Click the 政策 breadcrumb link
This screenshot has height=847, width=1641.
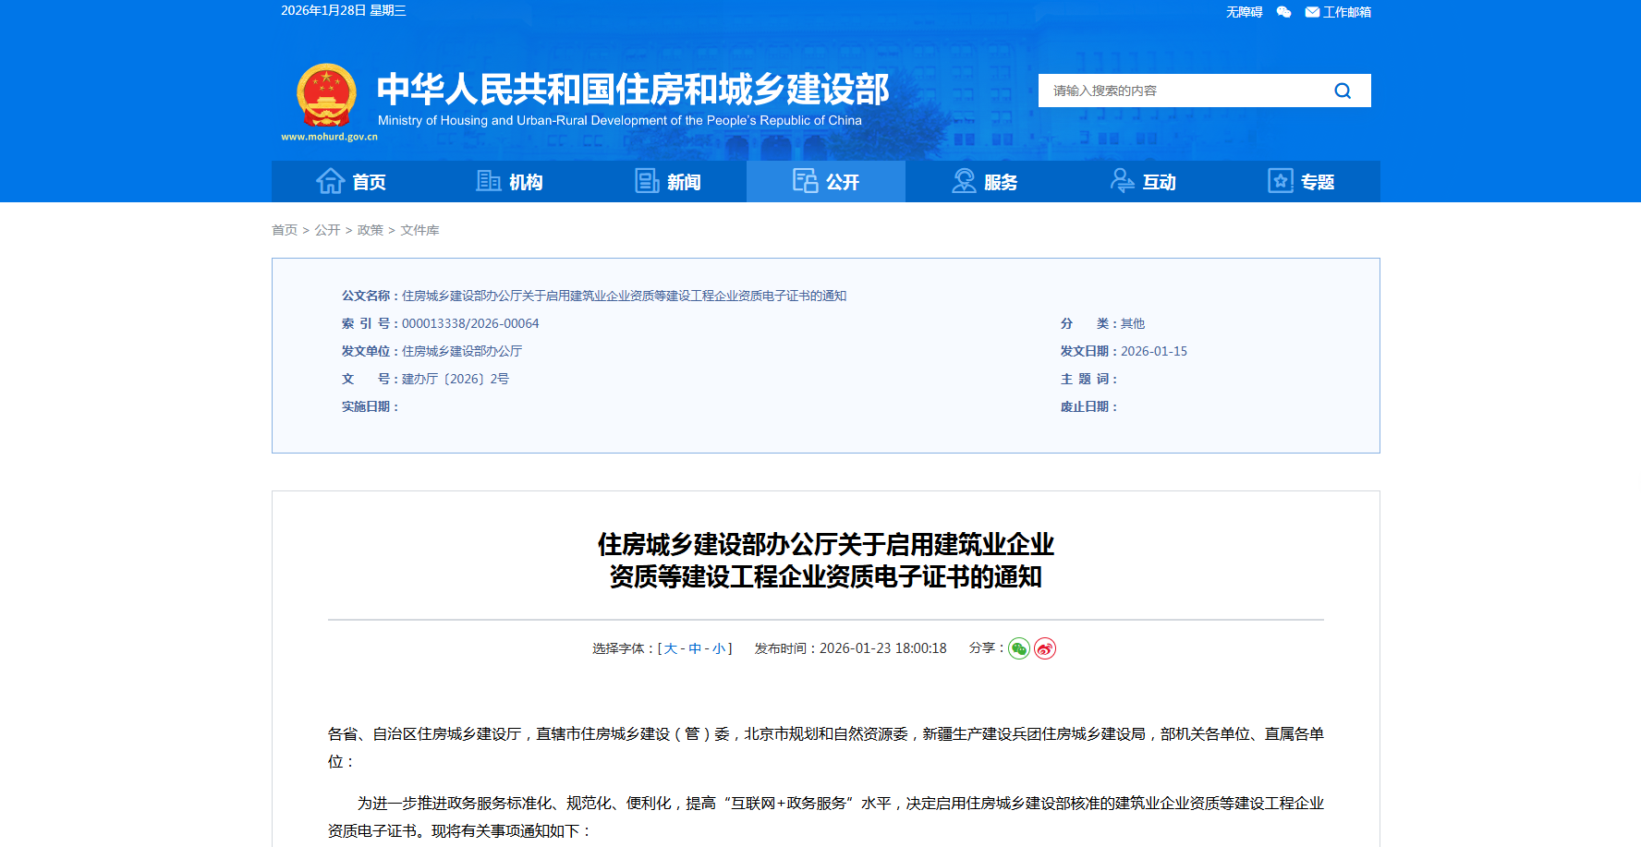pos(370,229)
